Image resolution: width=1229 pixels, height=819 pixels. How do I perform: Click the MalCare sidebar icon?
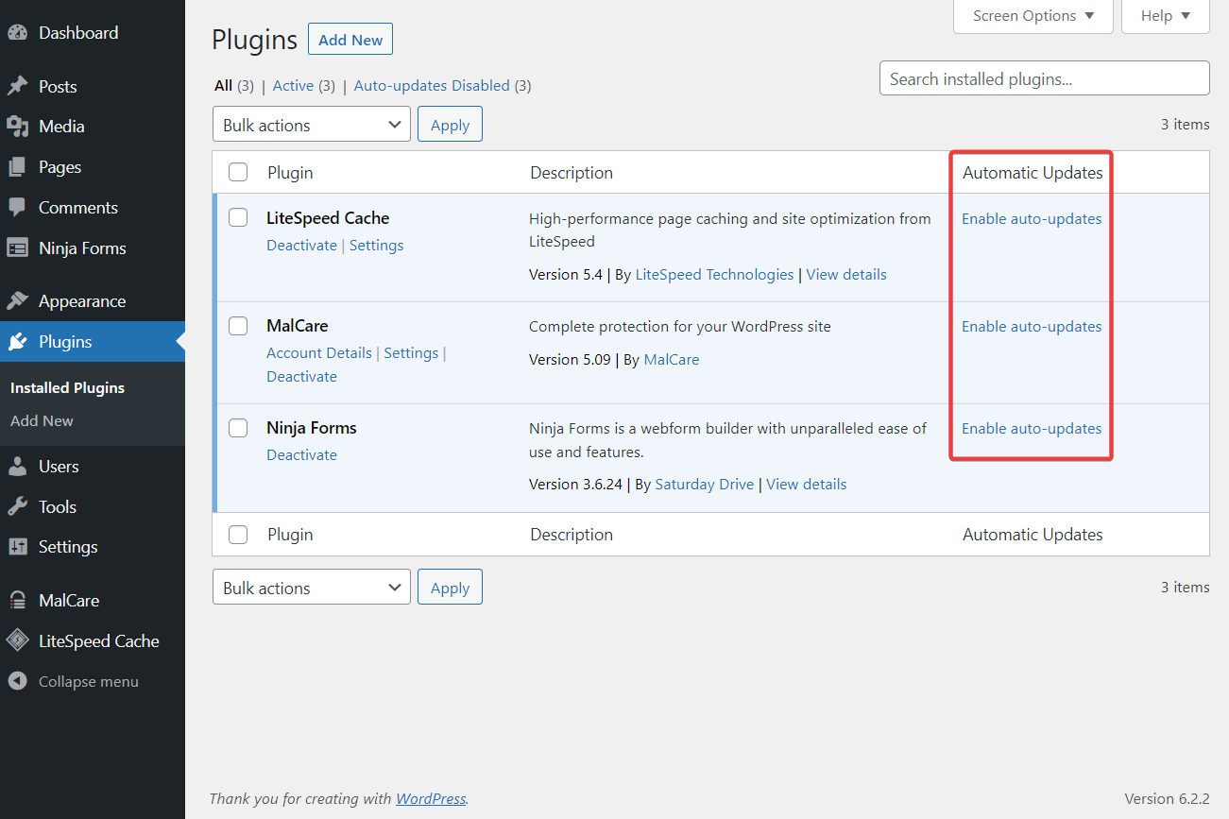(x=18, y=601)
